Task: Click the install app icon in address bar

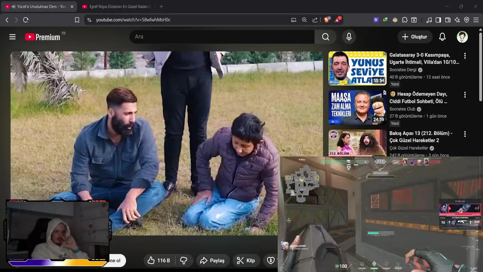Action: click(294, 20)
